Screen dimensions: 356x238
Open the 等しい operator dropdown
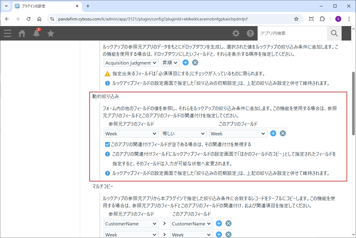point(183,134)
